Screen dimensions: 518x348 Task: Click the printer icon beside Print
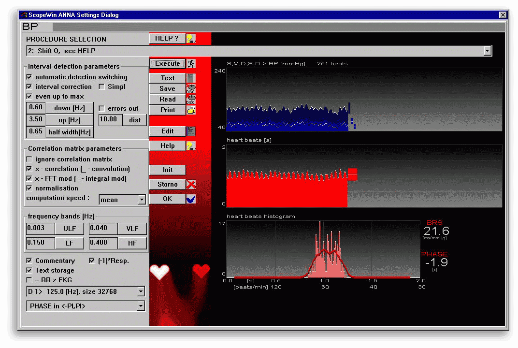(191, 110)
